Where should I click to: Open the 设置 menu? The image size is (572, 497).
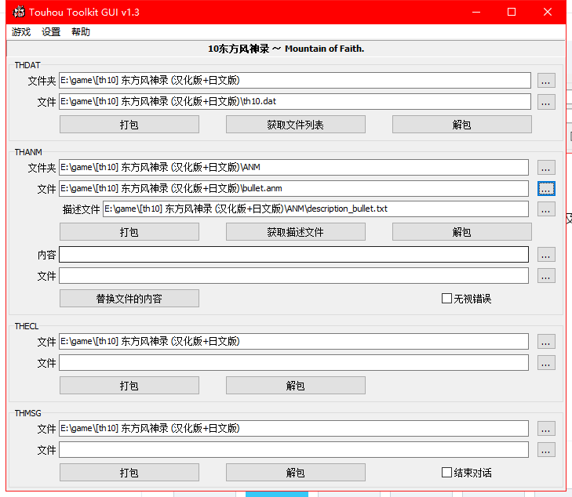[51, 32]
